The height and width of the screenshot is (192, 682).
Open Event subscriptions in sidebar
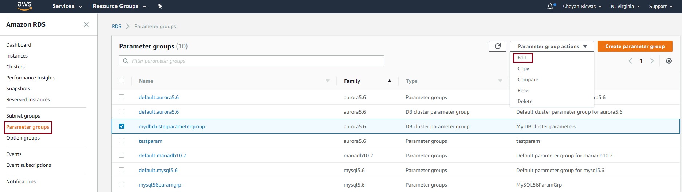tap(28, 165)
